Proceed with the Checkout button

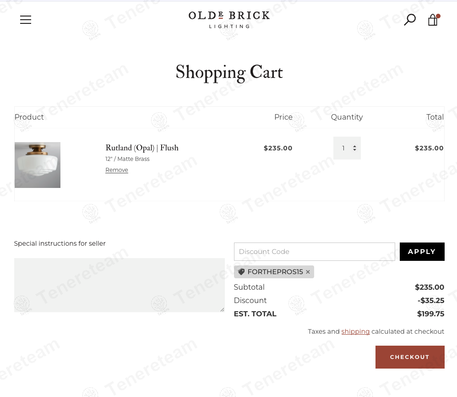click(410, 357)
